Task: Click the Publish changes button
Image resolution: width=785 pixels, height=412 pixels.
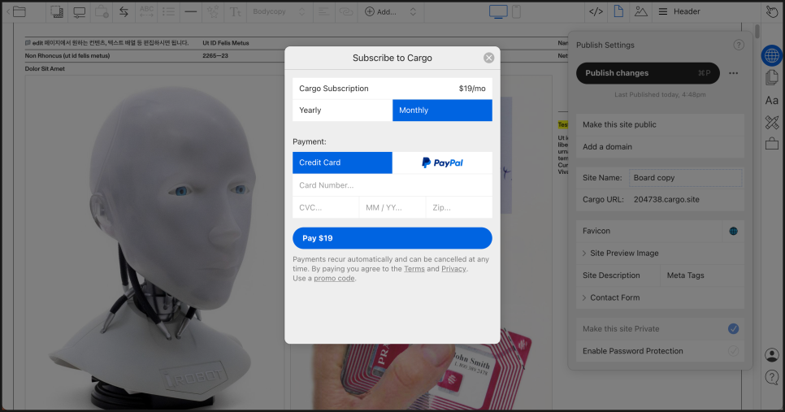Action: coord(648,73)
